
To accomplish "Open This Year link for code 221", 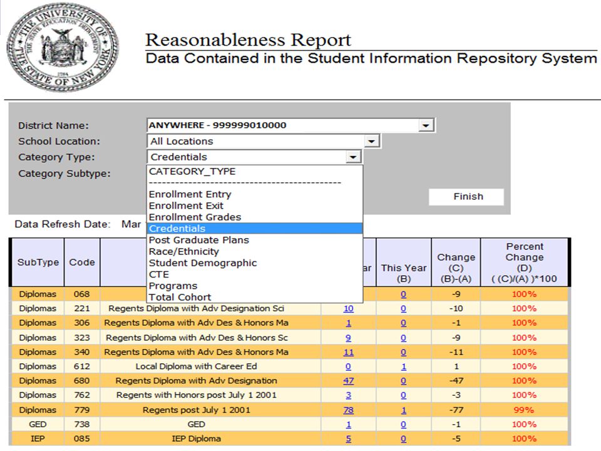I will click(404, 309).
